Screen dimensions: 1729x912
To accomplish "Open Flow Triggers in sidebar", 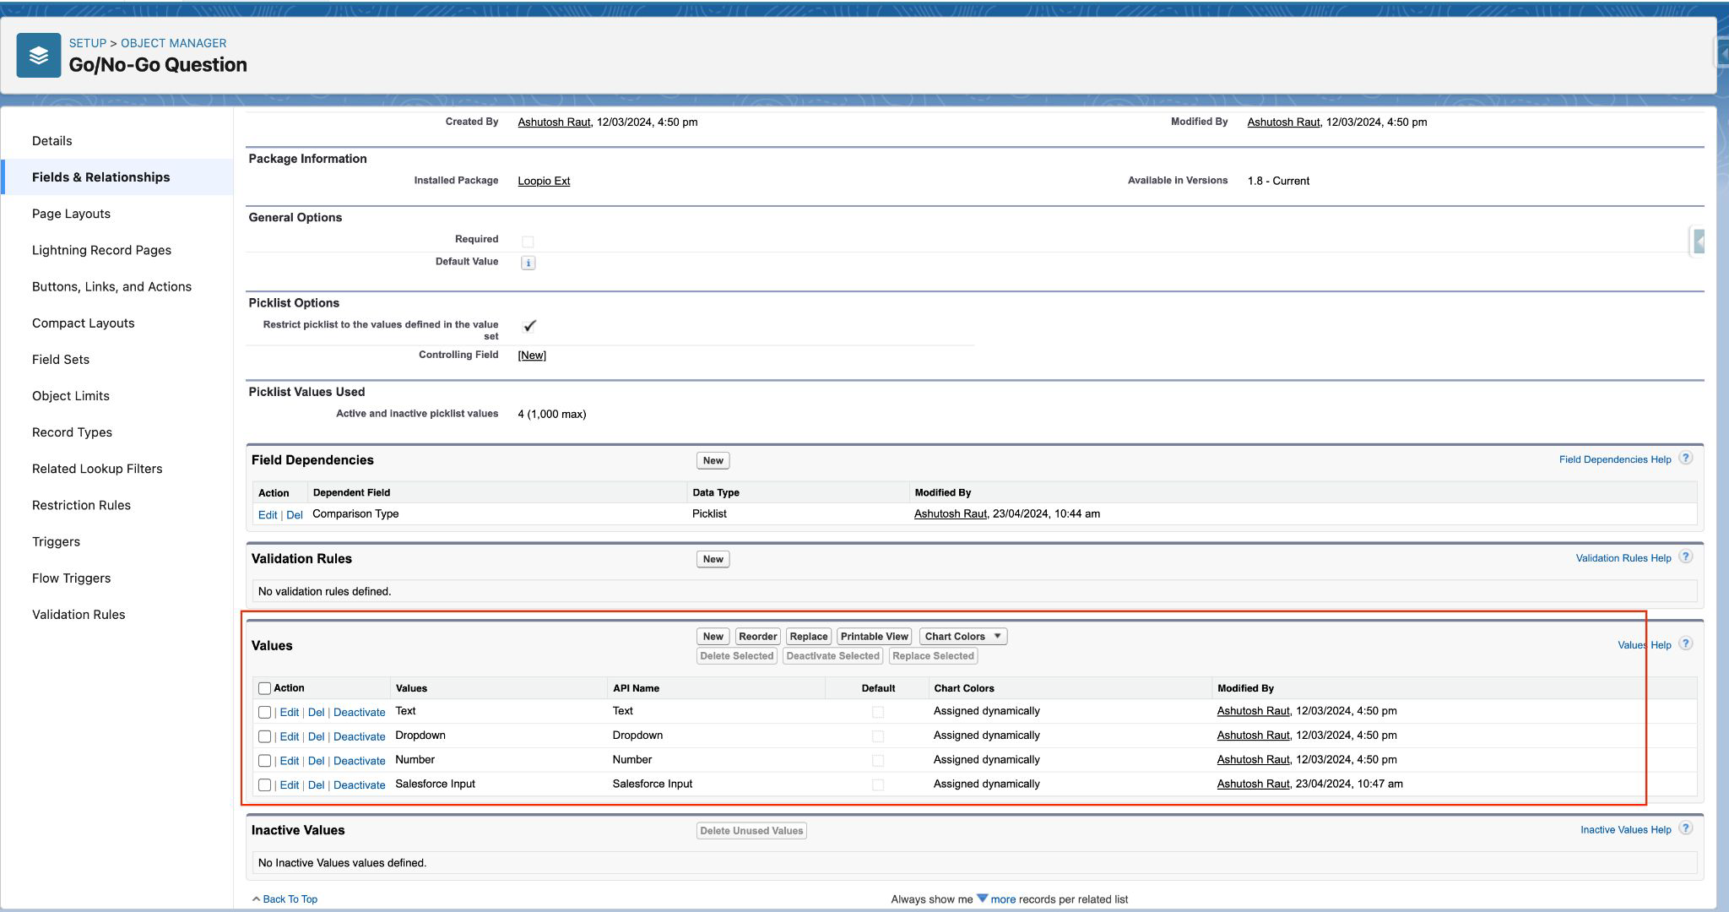I will [x=71, y=578].
